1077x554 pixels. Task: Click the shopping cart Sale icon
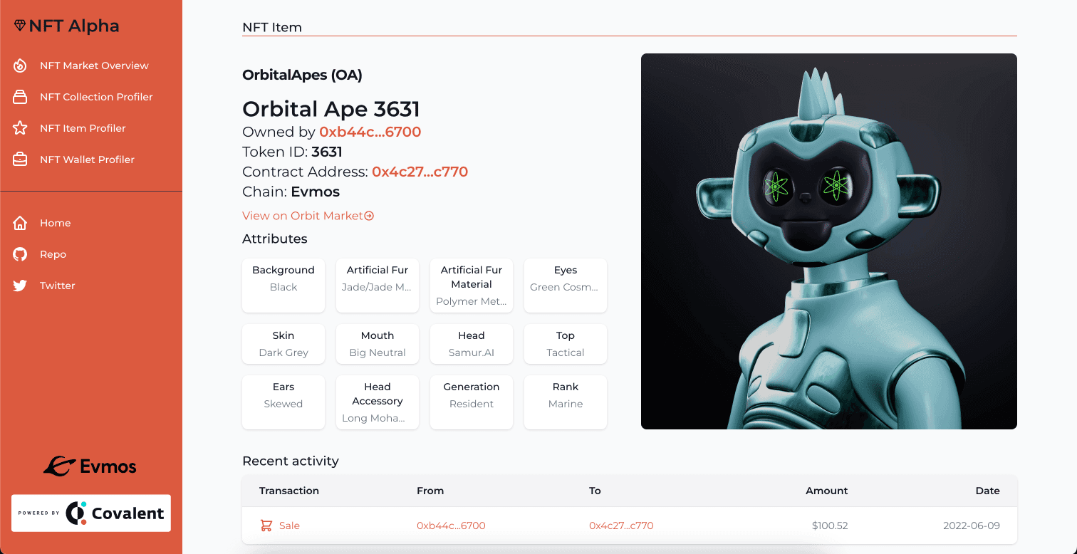click(266, 526)
